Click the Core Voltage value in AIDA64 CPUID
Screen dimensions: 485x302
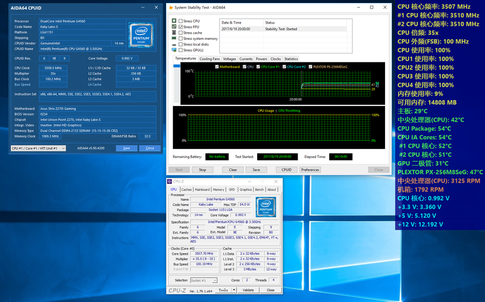click(127, 58)
